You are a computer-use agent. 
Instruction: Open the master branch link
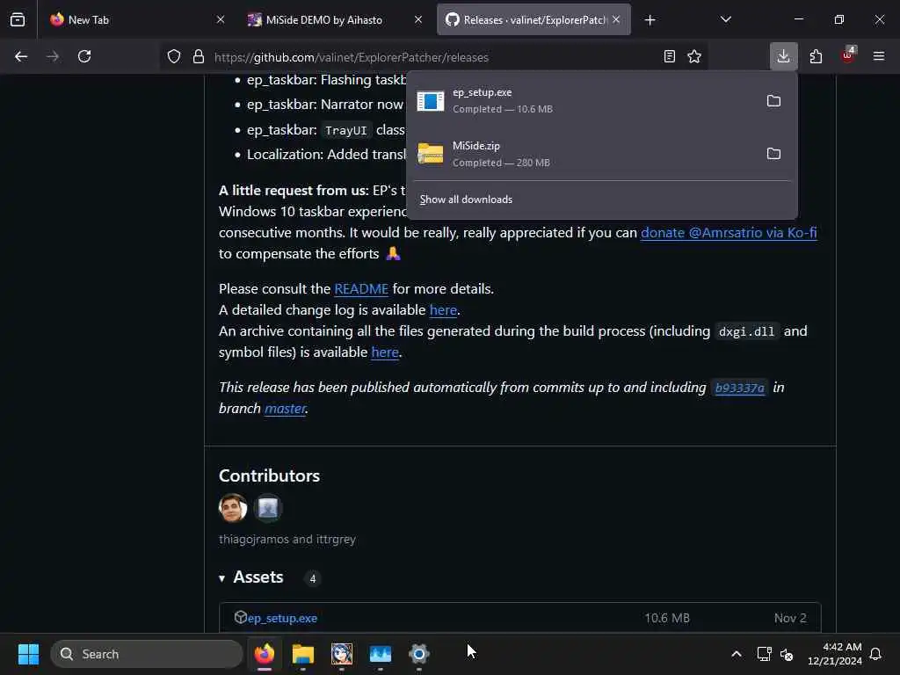click(285, 408)
